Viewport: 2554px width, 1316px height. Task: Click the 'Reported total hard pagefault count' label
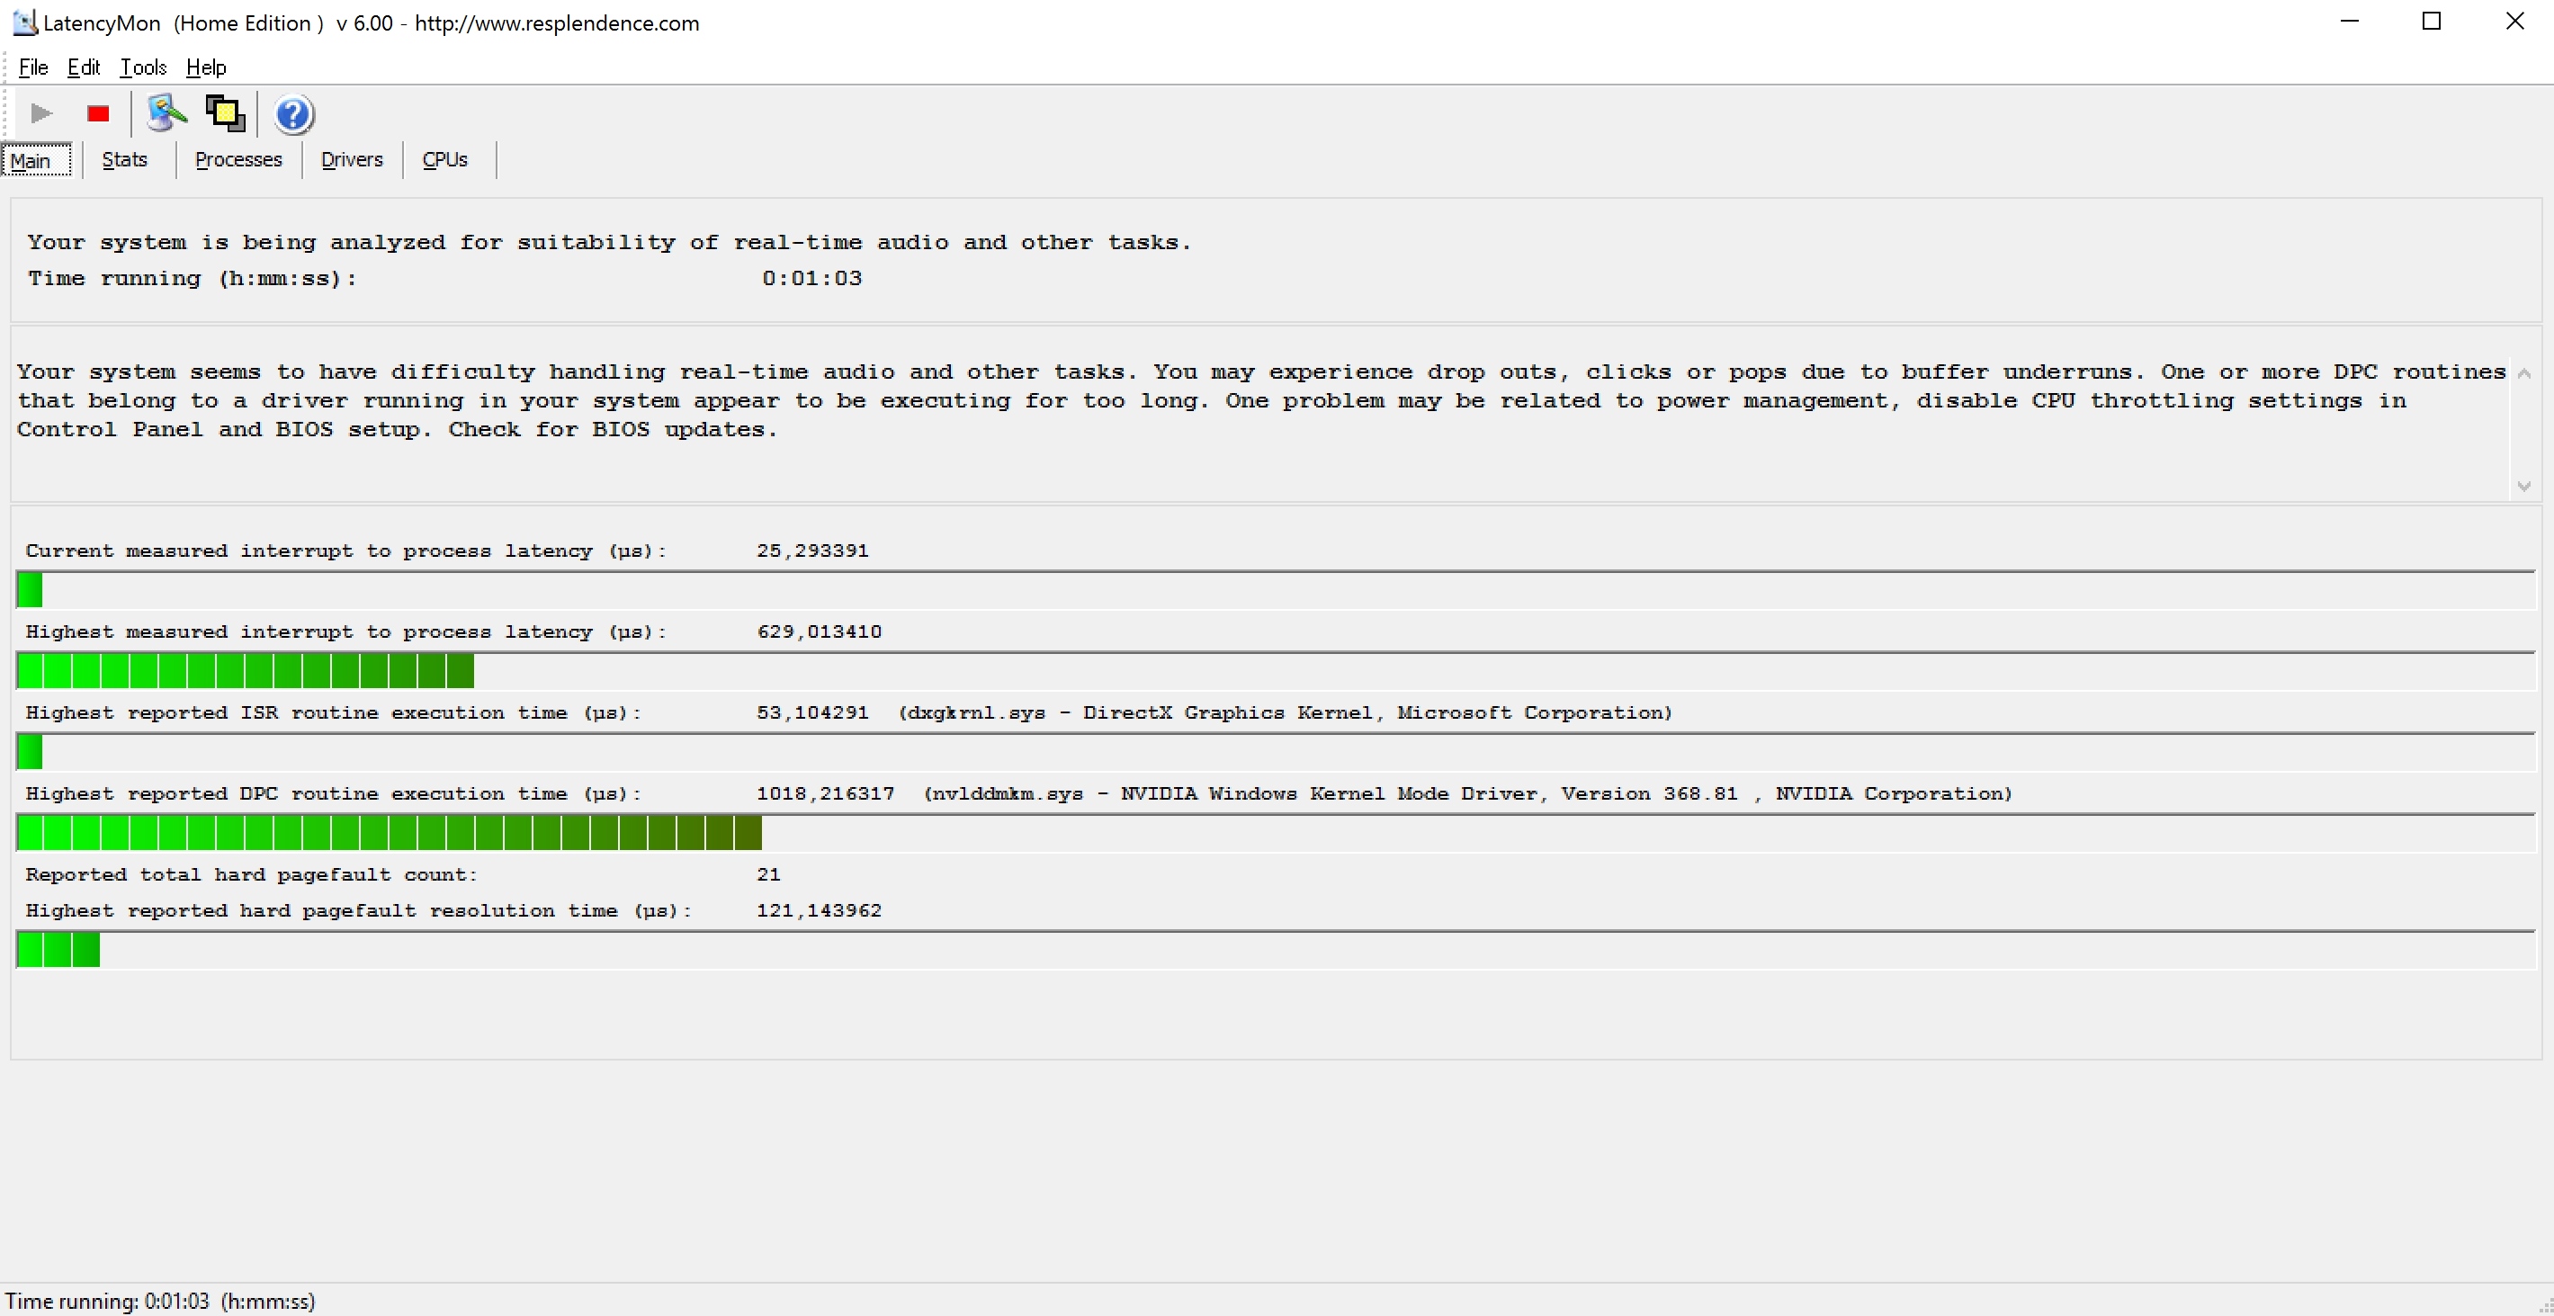pyautogui.click(x=251, y=874)
